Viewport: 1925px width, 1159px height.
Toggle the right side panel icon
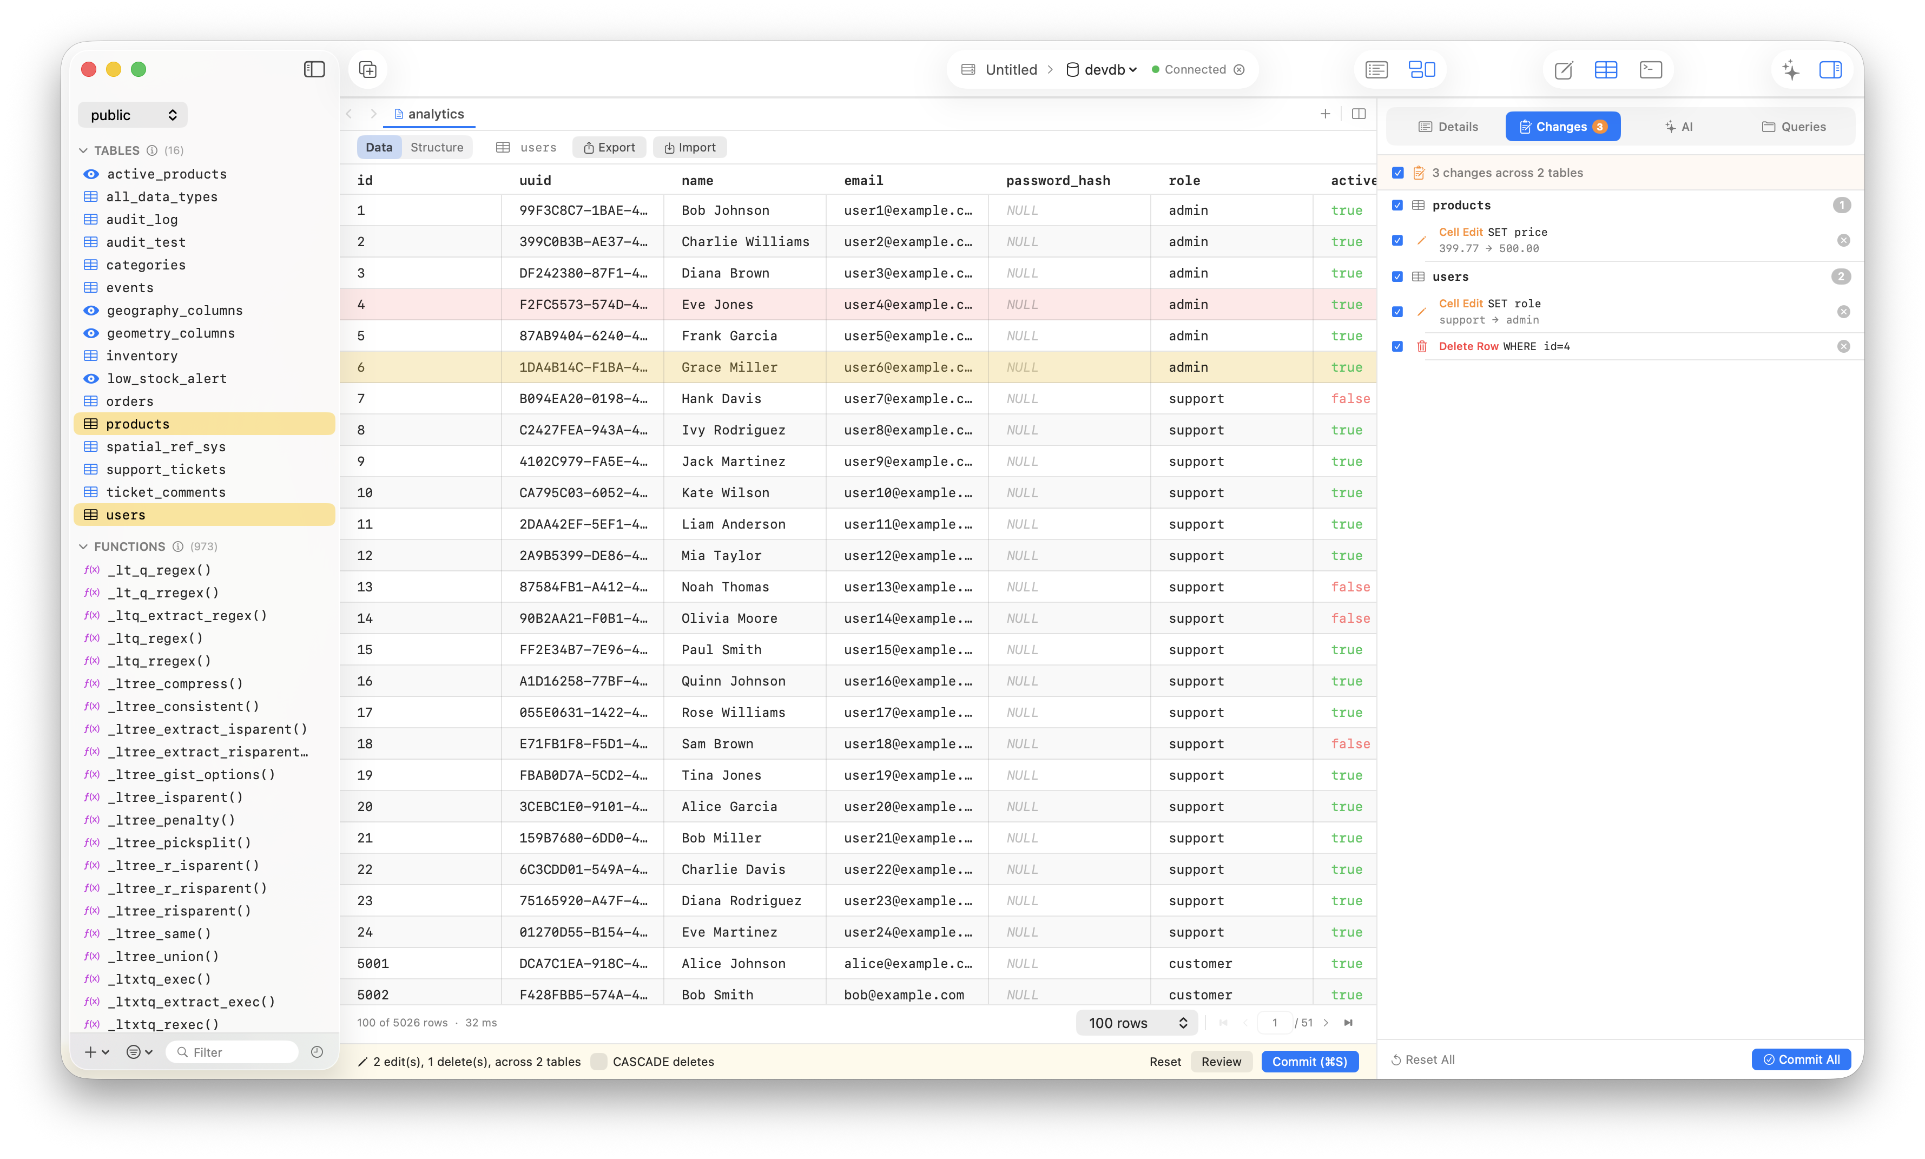tap(1831, 70)
